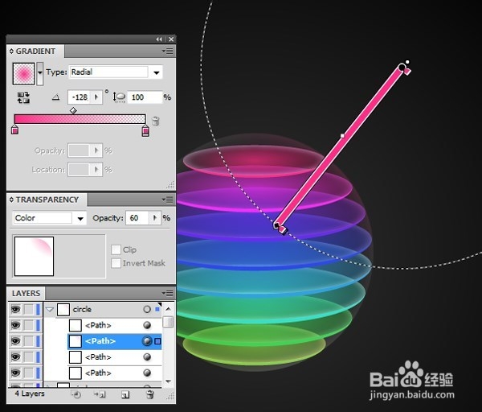
Task: Click the circle layer target icon
Action: click(147, 309)
